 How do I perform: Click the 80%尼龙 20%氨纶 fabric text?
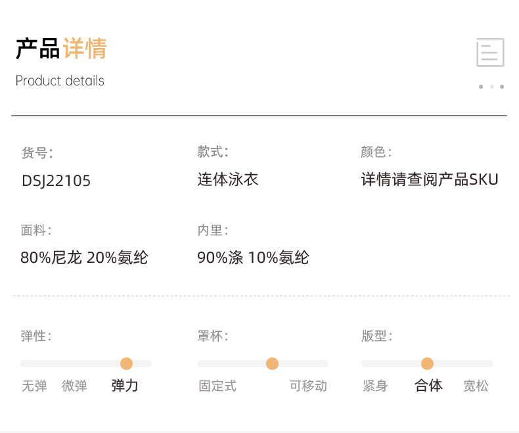point(84,258)
